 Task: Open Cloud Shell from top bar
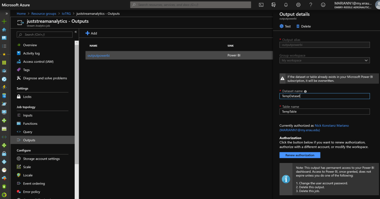[261, 5]
